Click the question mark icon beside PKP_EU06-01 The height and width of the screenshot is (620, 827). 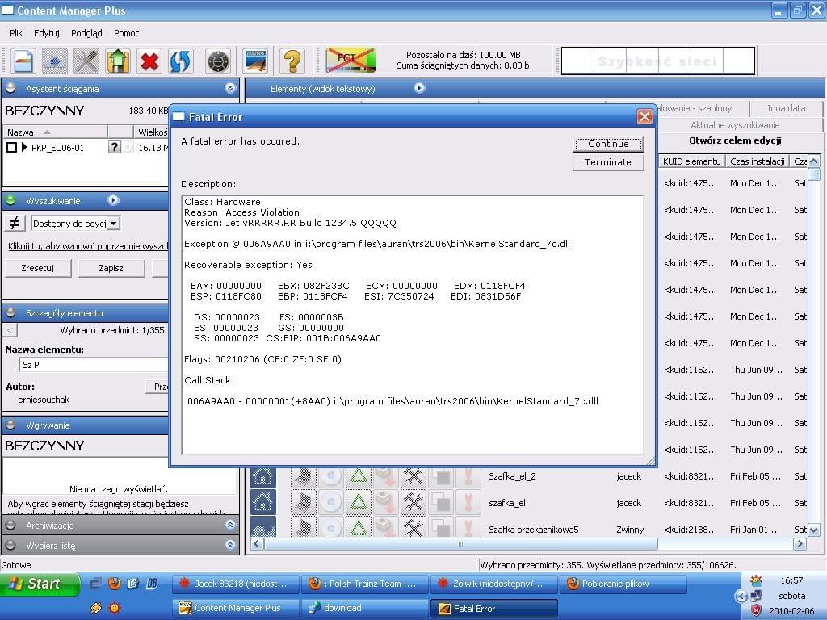click(115, 147)
